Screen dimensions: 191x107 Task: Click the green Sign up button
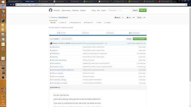(143, 10)
